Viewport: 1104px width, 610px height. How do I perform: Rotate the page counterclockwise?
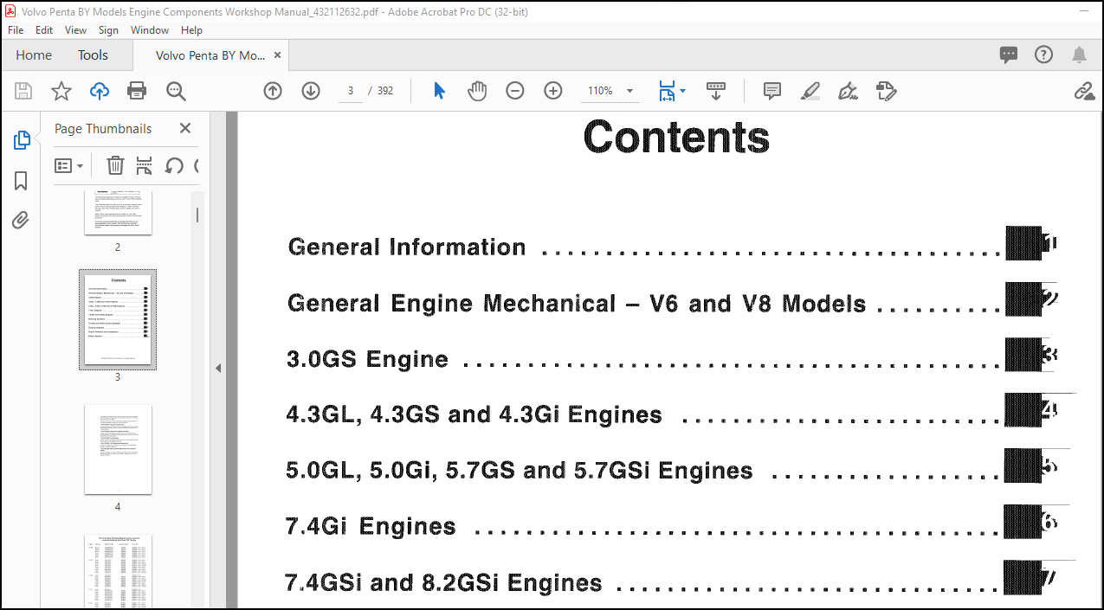pos(174,165)
